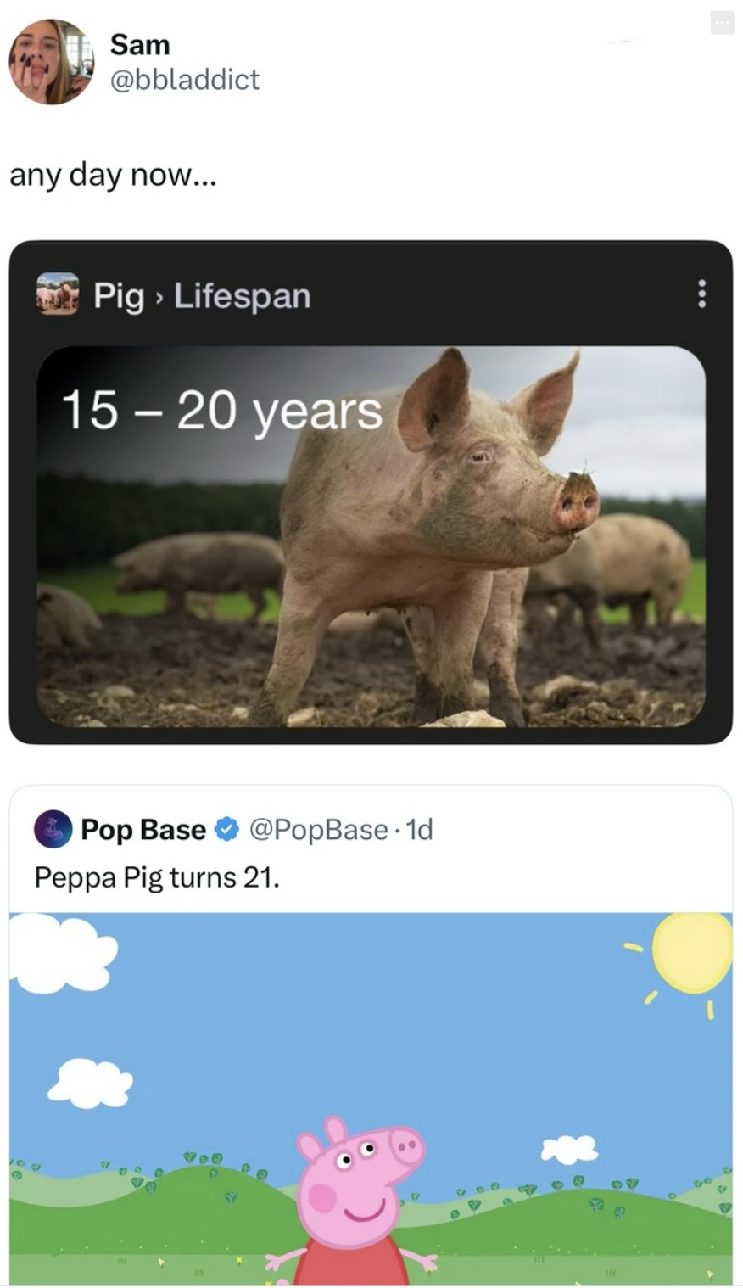Select the Pig breadcrumb item
743x1288 pixels.
tap(119, 296)
